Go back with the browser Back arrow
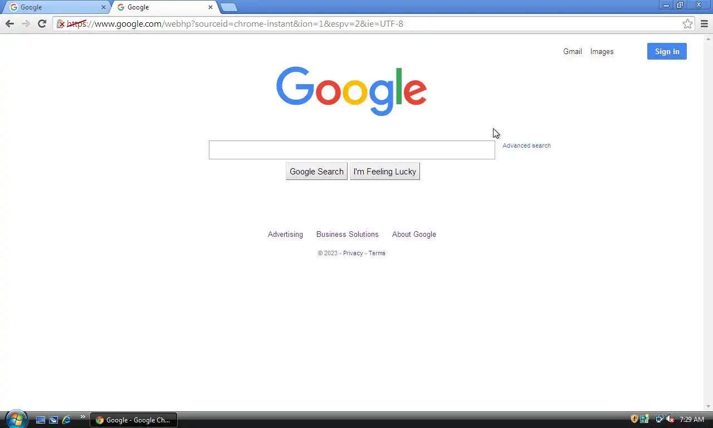713x428 pixels. (x=9, y=23)
